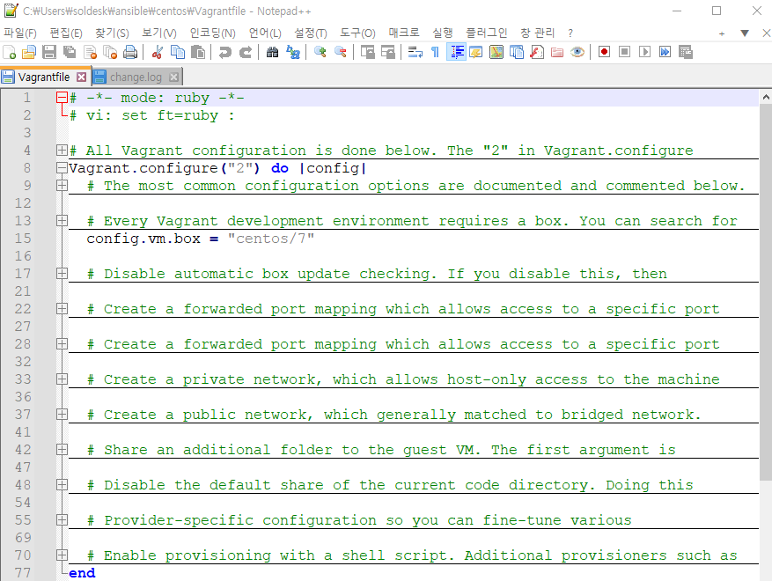772x581 pixels.
Task: Open the user-defined language dialog icon
Action: click(x=475, y=52)
